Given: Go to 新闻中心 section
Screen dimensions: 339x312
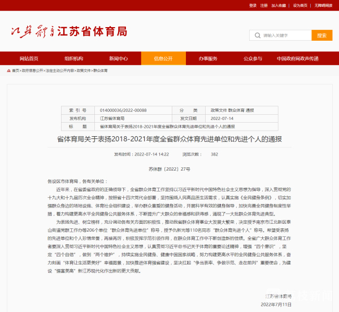Looking at the screenshot, I should tap(118, 59).
